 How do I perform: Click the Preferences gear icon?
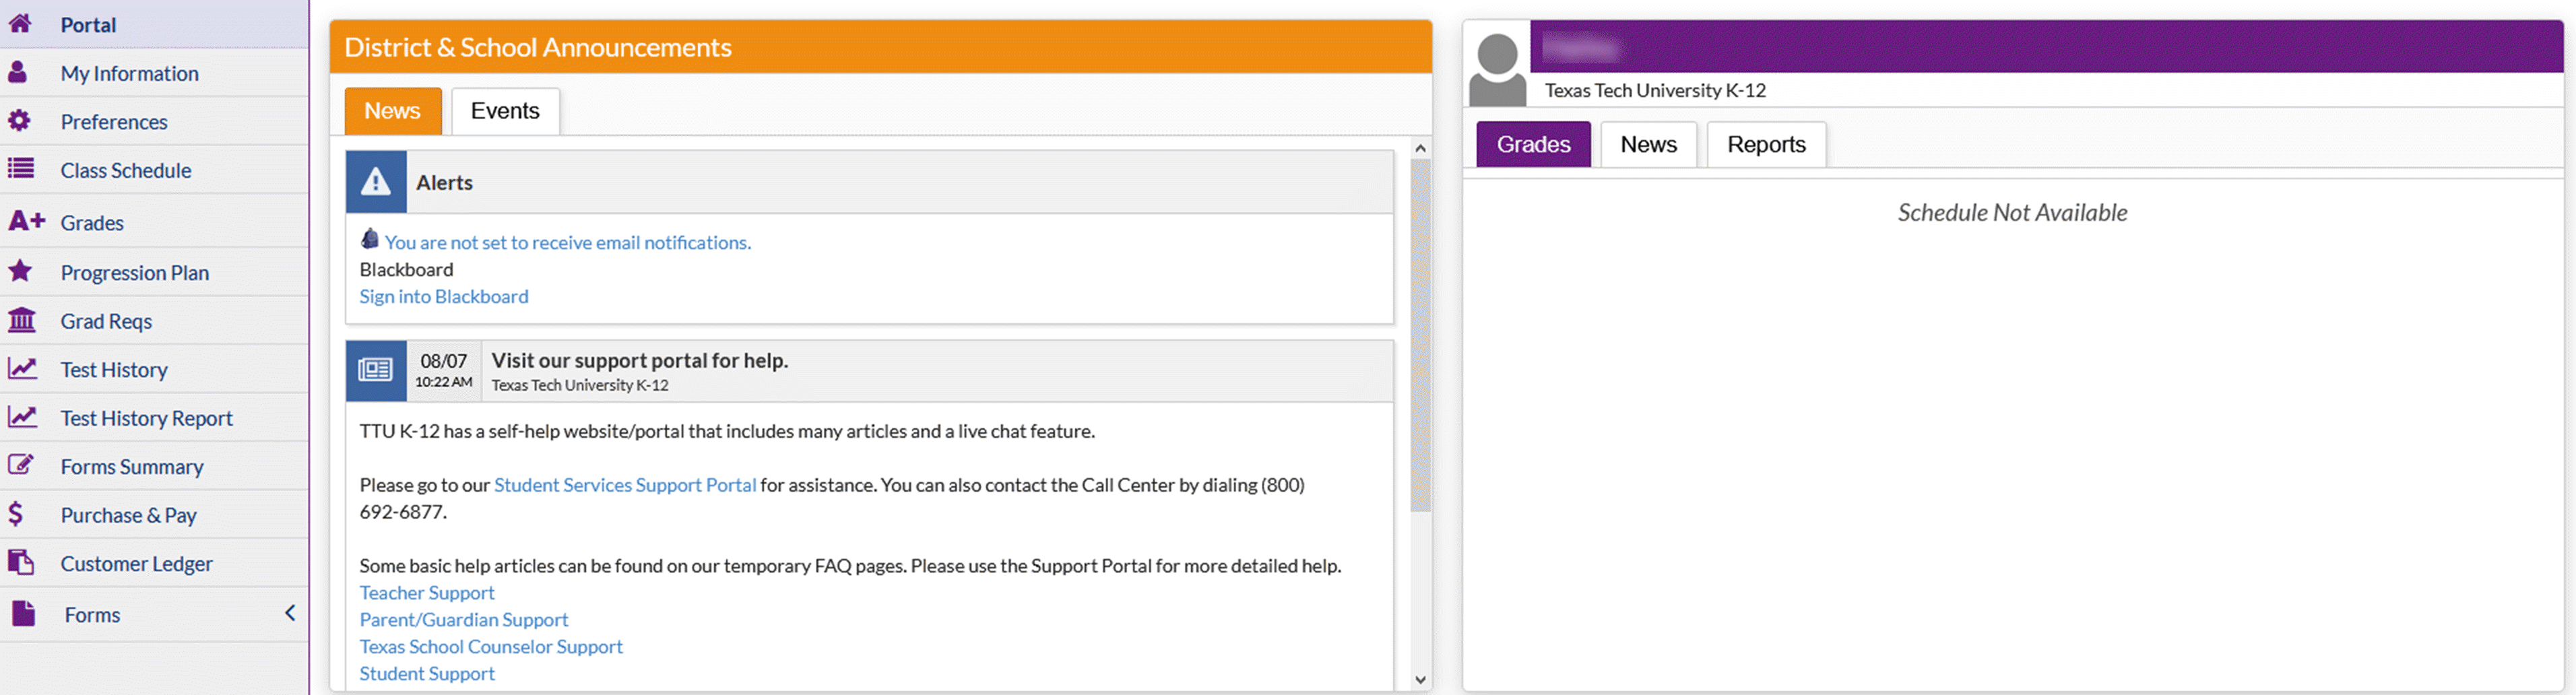(x=19, y=121)
